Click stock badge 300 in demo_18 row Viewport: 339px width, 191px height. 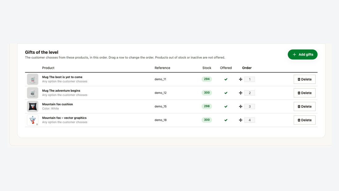pyautogui.click(x=207, y=120)
